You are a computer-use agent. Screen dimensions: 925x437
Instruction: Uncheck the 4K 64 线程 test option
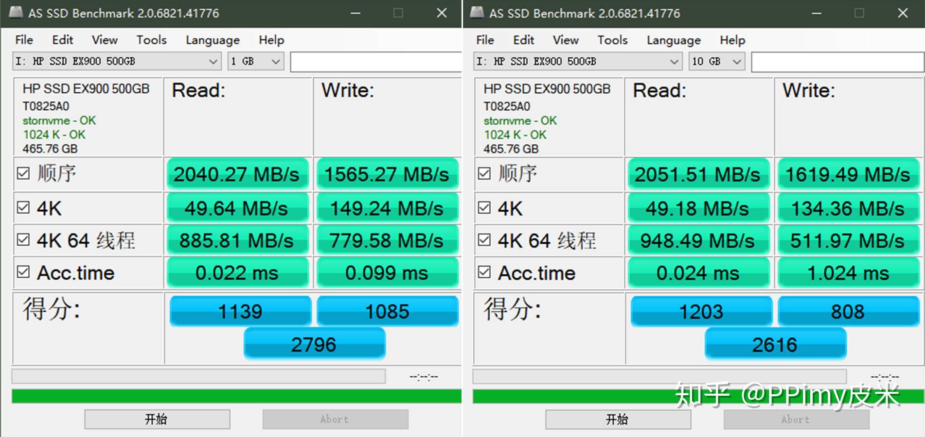(23, 240)
